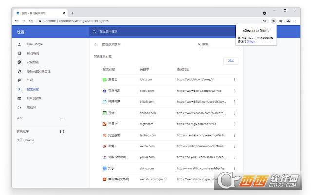The image size is (312, 195).
Task: Reload the page with the refresh icon
Action: point(31,21)
